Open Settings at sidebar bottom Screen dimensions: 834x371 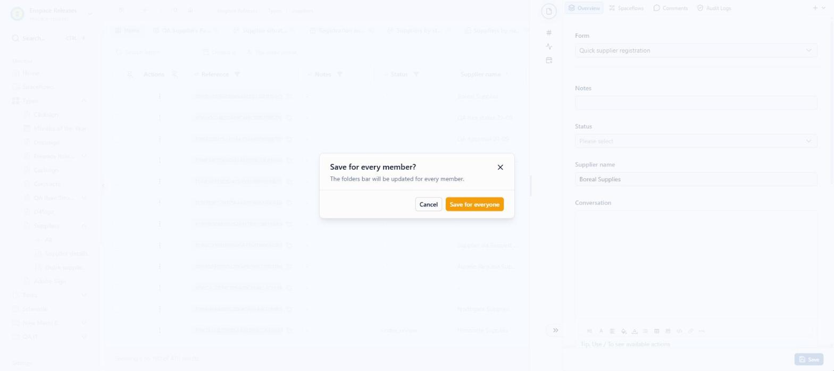(x=22, y=364)
